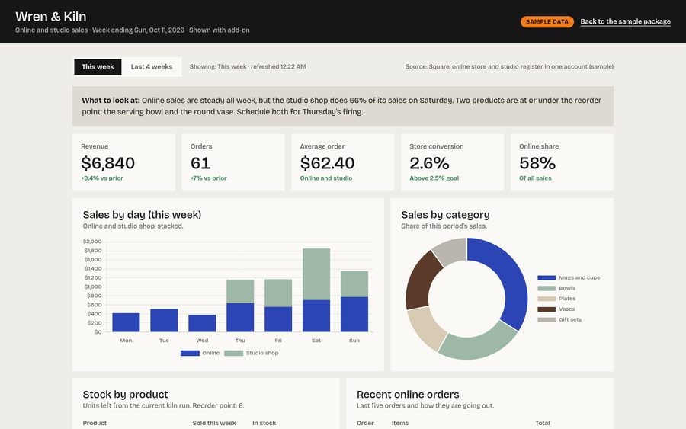Click the Wren & Kiln title
The height and width of the screenshot is (429, 686).
[x=51, y=17]
